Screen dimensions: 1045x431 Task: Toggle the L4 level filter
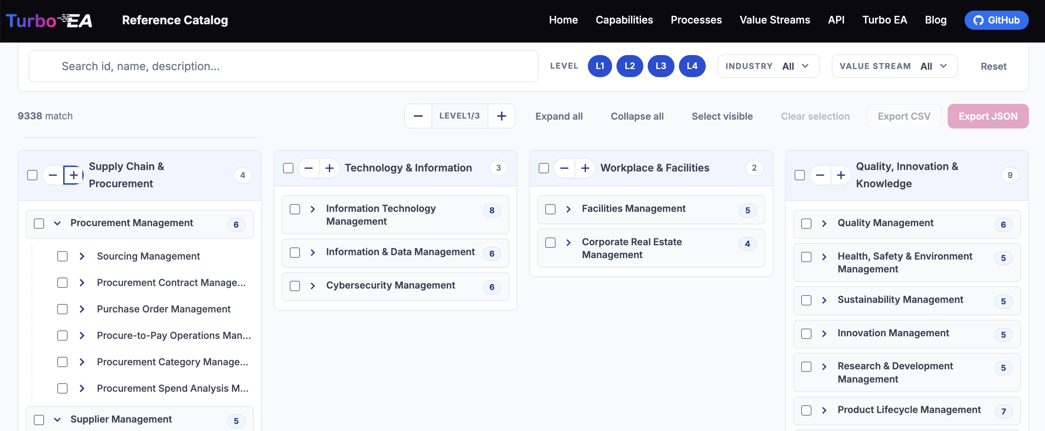692,66
